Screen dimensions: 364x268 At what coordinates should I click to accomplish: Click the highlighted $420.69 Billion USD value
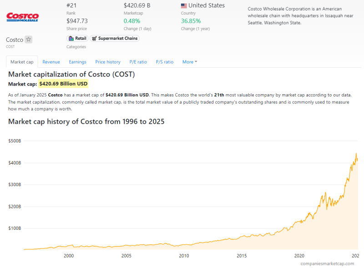(63, 84)
